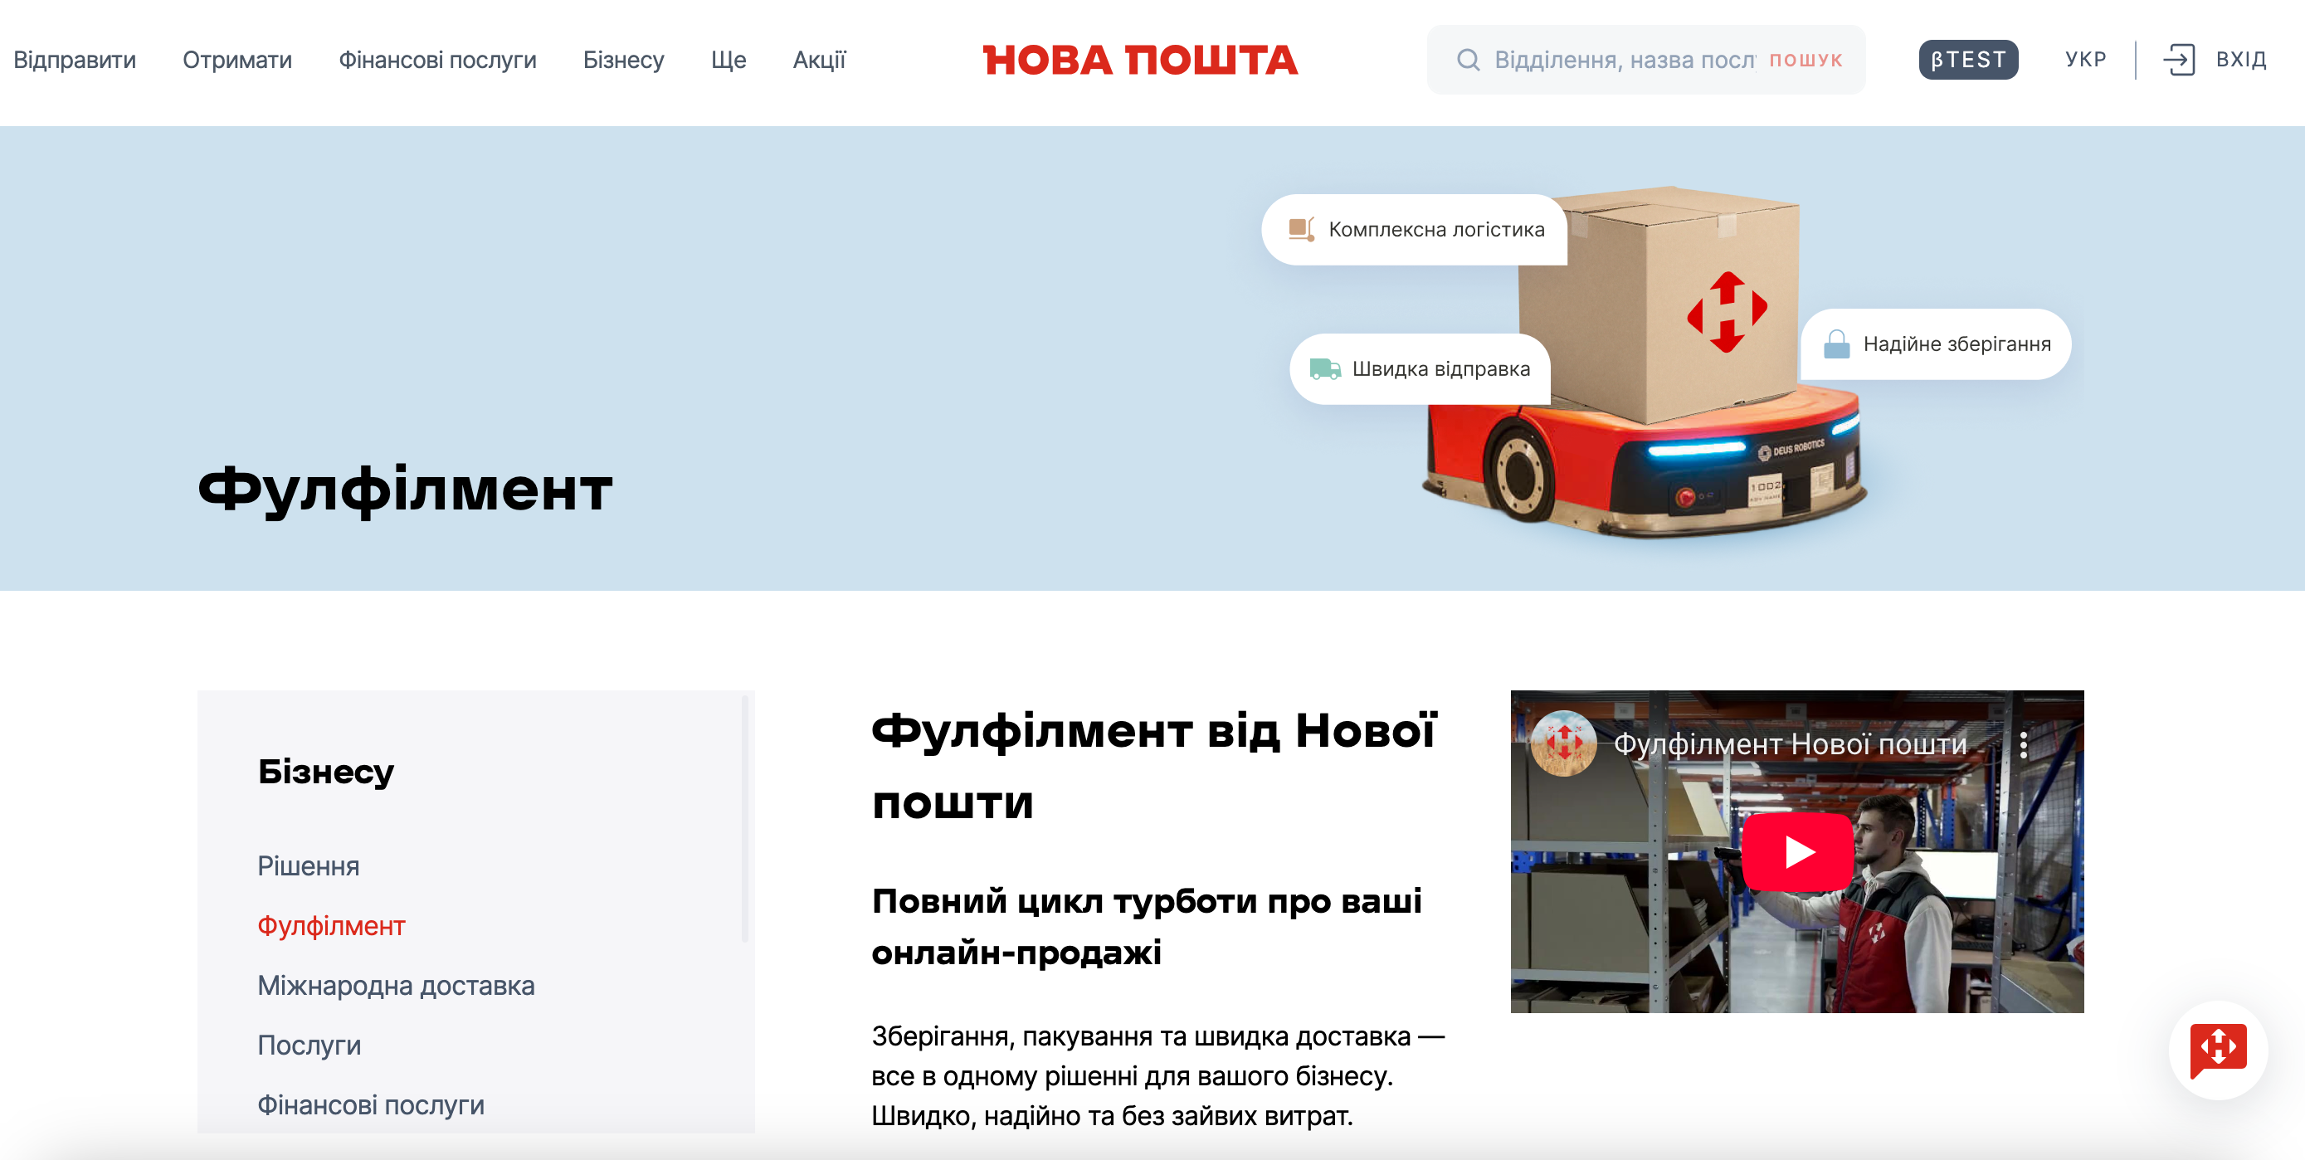The height and width of the screenshot is (1160, 2305).
Task: Click the video title Фулфілмент Нової пошти
Action: pos(1790,743)
